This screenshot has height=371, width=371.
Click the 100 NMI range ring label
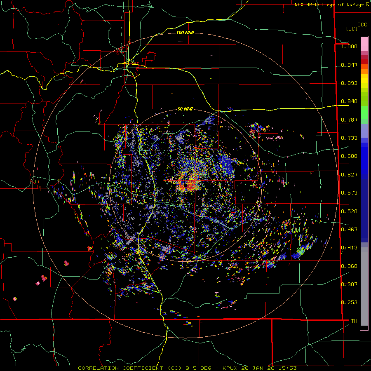pos(185,33)
